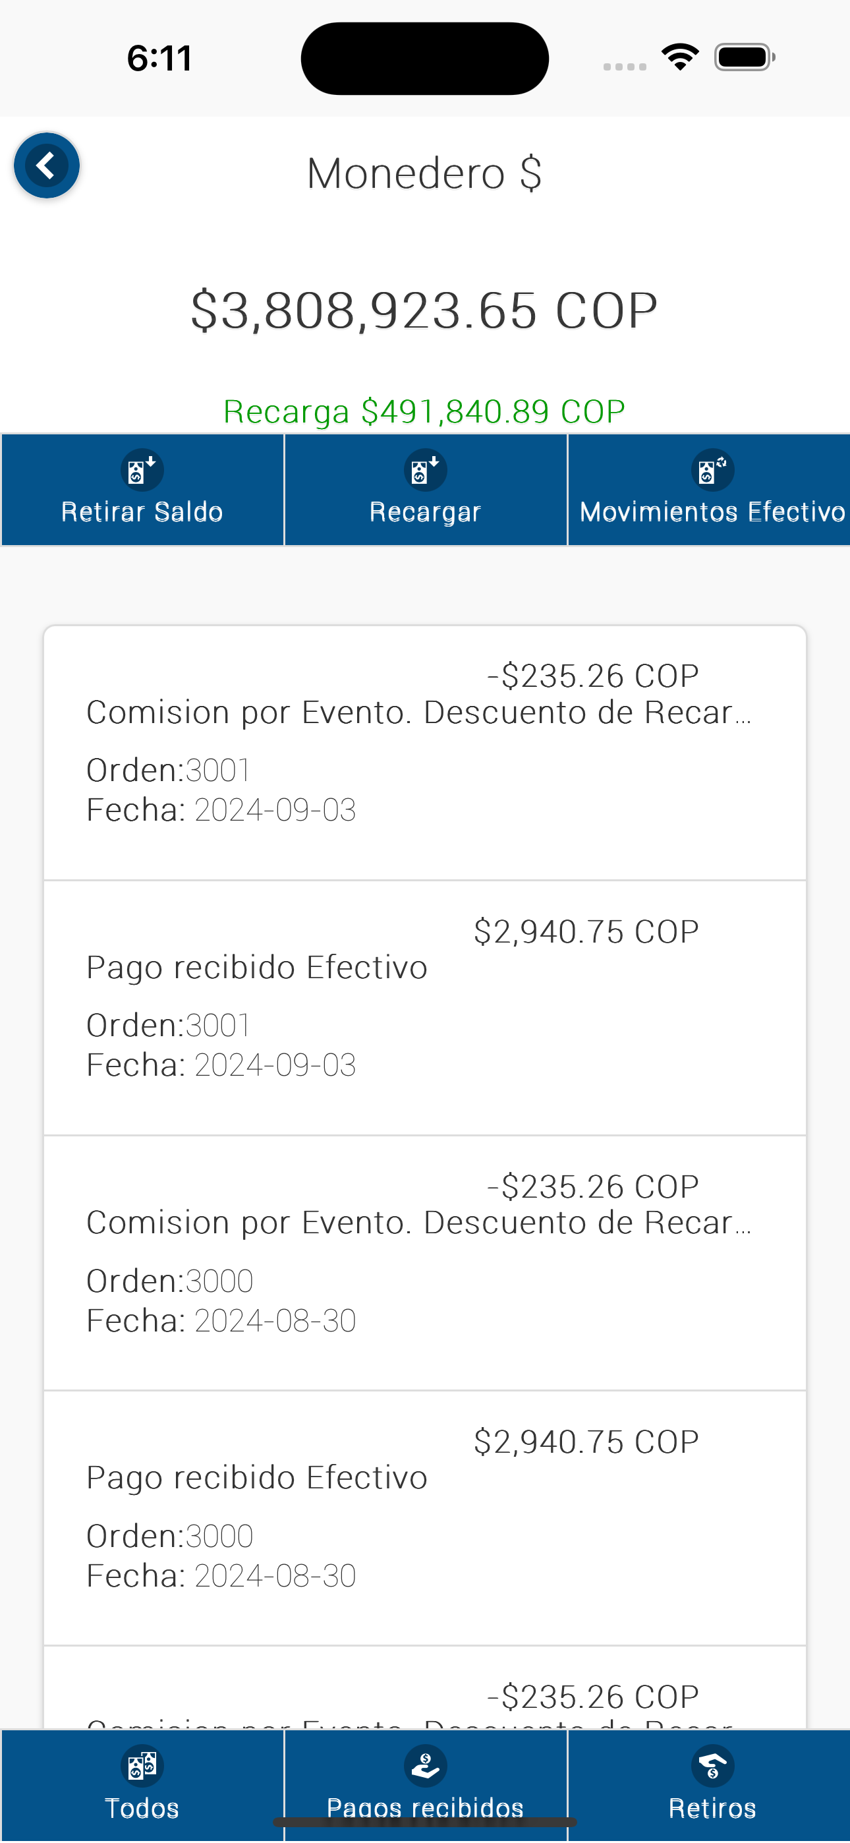Tap the Wi-Fi status icon
This screenshot has width=850, height=1843.
point(680,57)
